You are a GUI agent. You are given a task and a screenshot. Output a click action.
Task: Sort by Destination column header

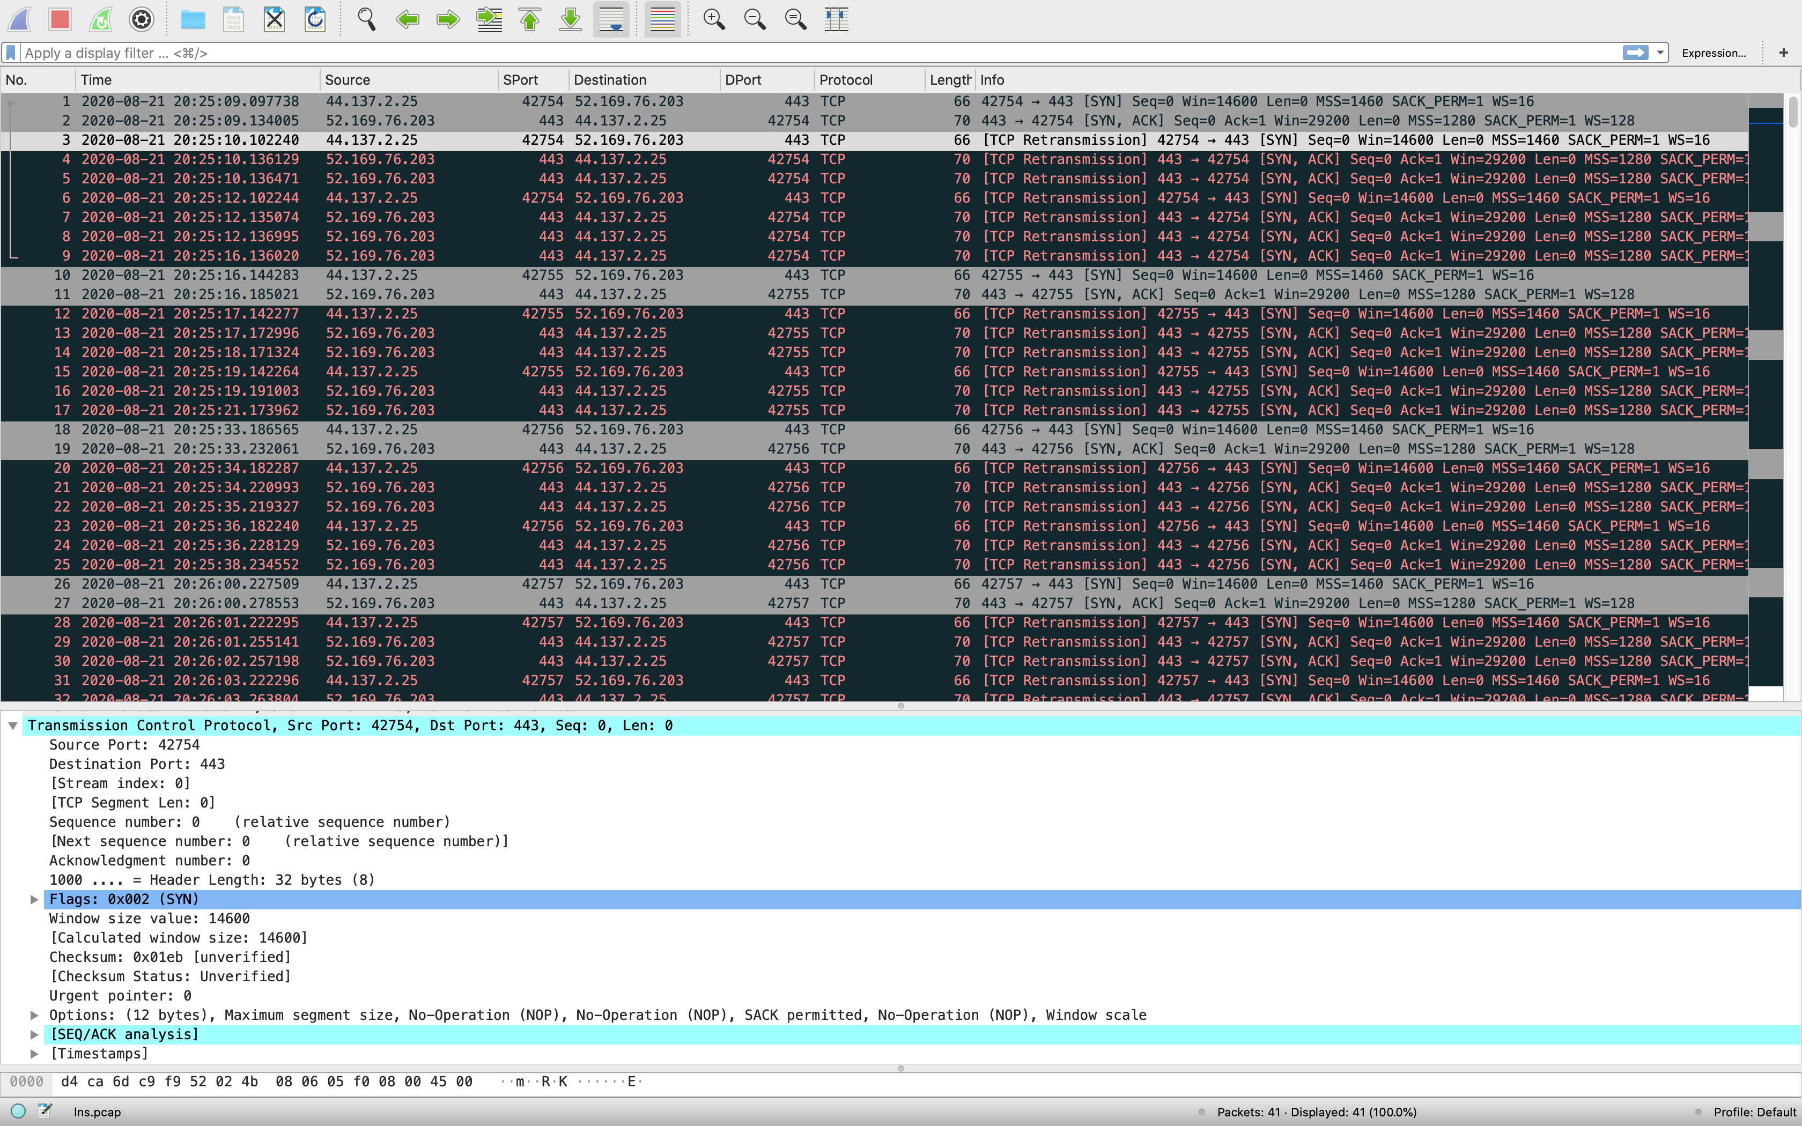(x=644, y=80)
